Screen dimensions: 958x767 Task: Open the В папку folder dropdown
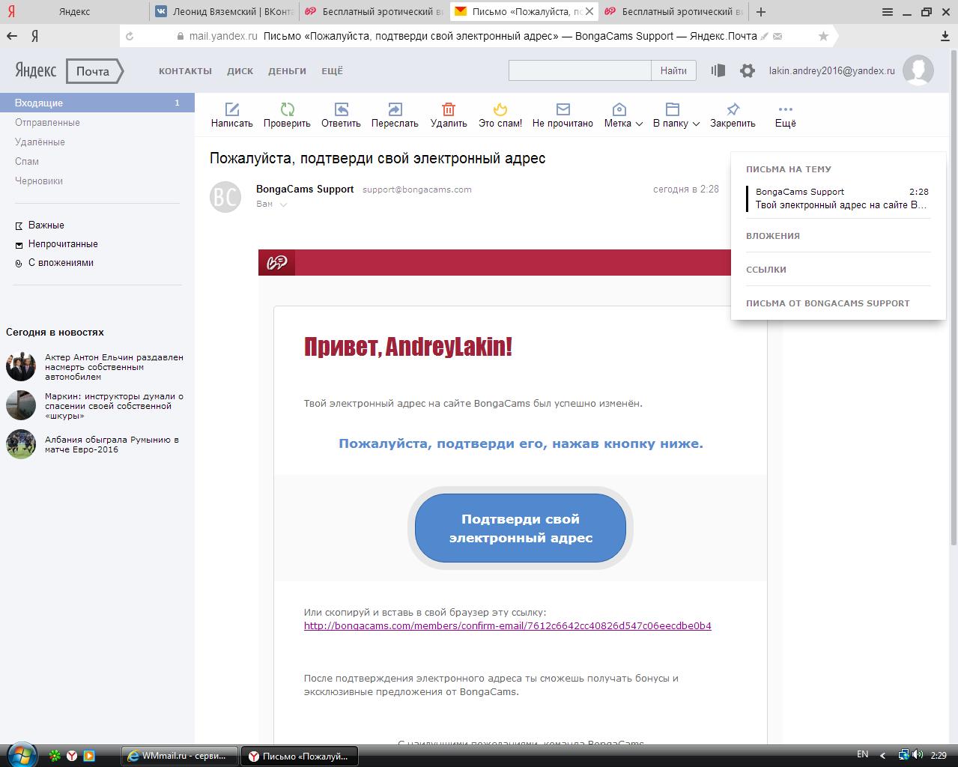(x=676, y=115)
